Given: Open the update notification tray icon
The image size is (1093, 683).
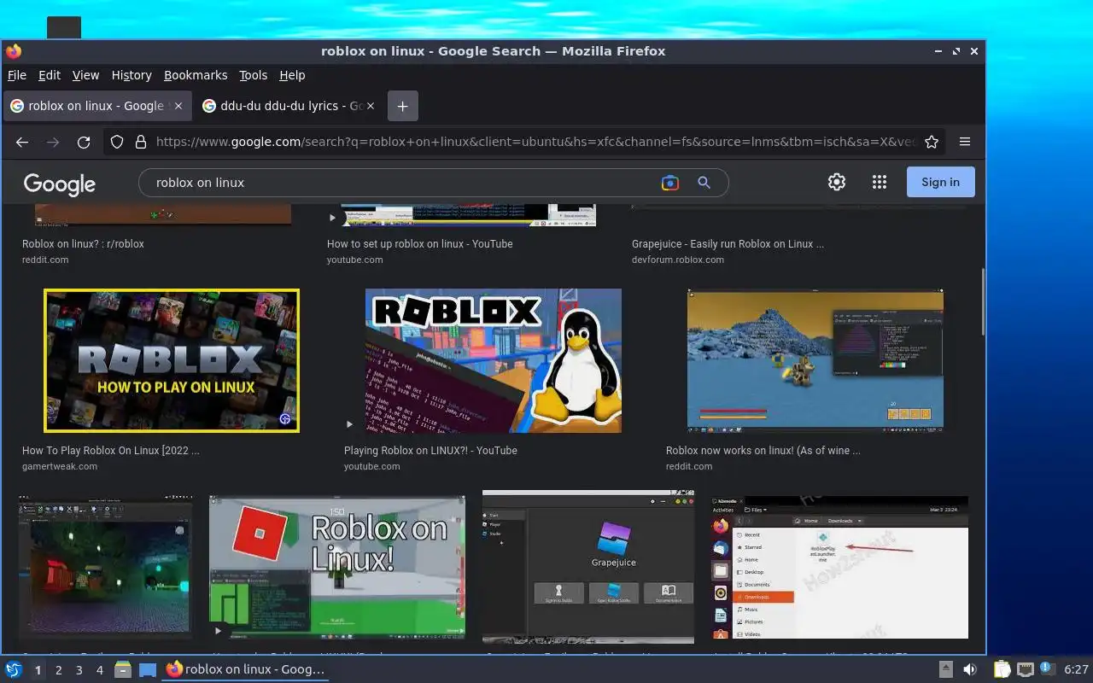Looking at the screenshot, I should [x=1047, y=668].
